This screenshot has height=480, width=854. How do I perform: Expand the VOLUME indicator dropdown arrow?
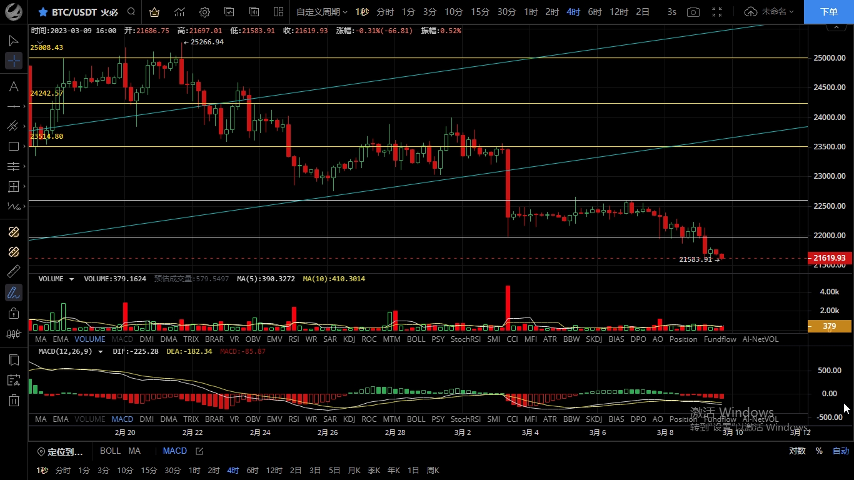coord(71,279)
